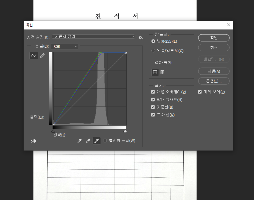This screenshot has height=200, width=254.
Task: Click the 자동 button
Action: 214,71
